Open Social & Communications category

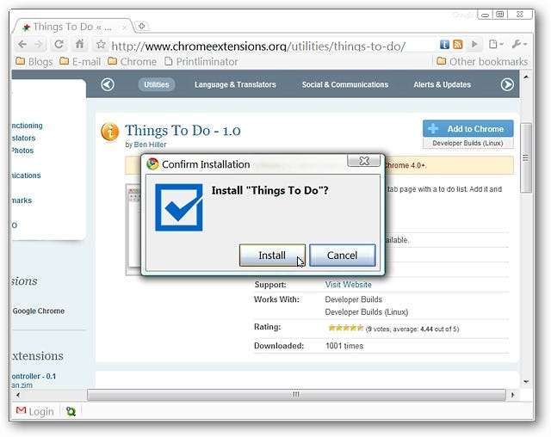pyautogui.click(x=345, y=84)
